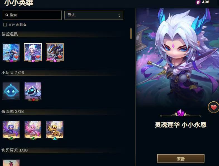This screenshot has height=166, width=219.
Task: Click the 显示未拥有 label text
Action: 17,25
